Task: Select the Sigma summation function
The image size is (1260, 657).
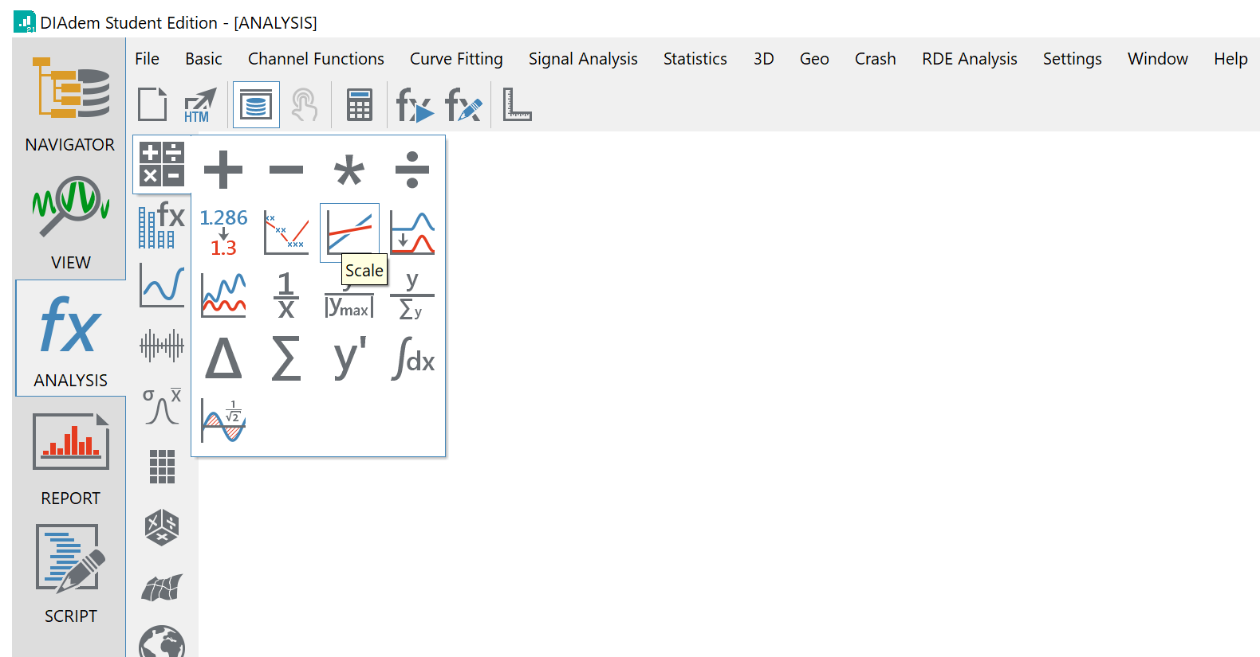Action: point(286,358)
